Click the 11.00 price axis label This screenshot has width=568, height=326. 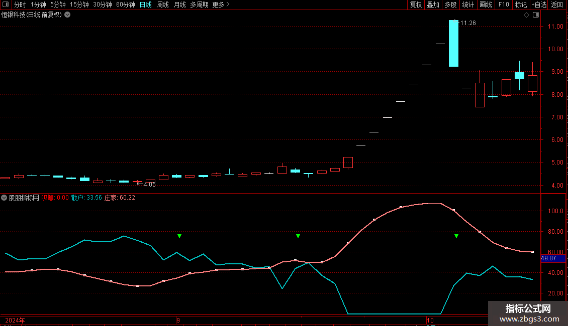pos(555,27)
